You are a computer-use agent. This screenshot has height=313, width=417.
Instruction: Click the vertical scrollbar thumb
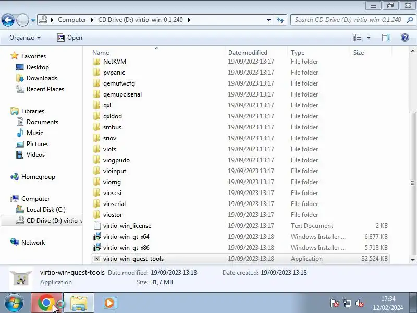coord(412,183)
